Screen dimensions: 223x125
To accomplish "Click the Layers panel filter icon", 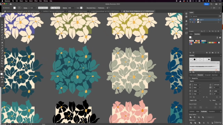I will (220, 16).
